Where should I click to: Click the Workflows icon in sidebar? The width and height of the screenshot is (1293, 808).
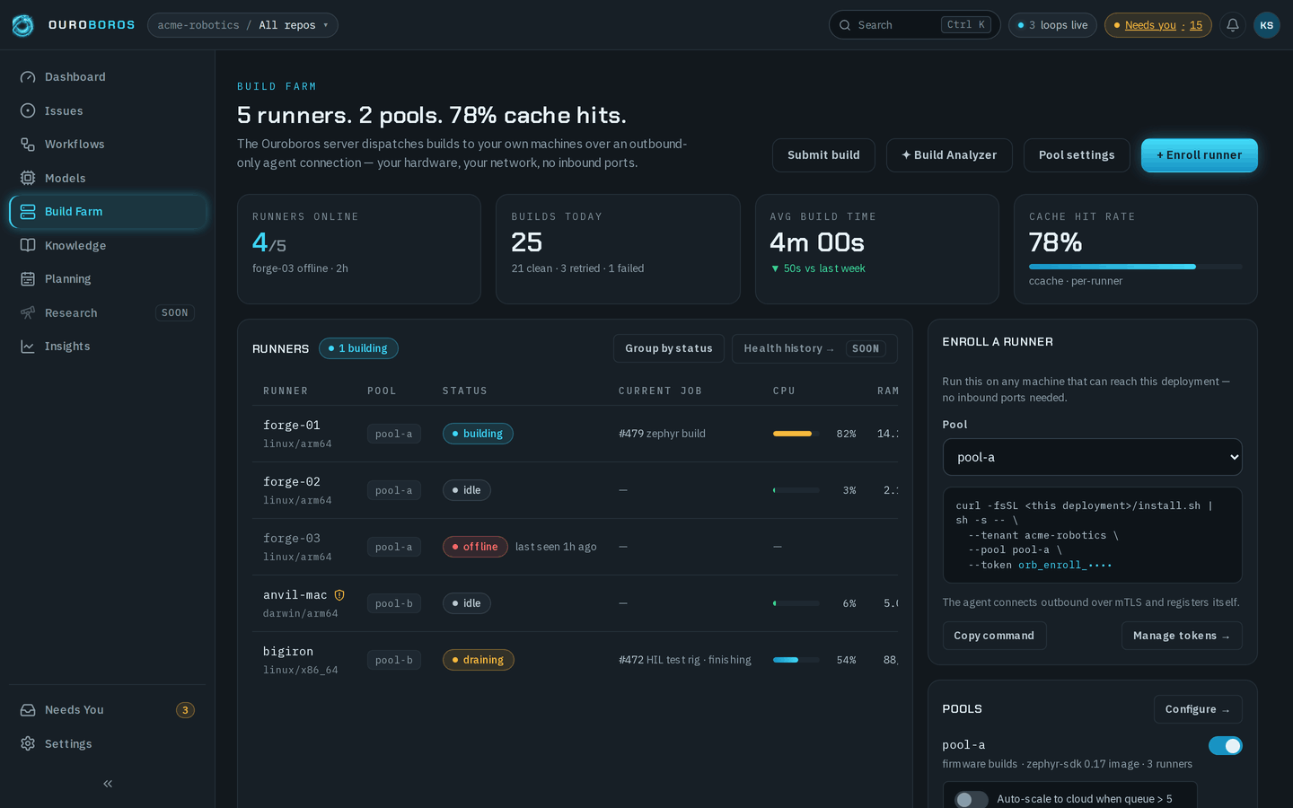pos(28,145)
